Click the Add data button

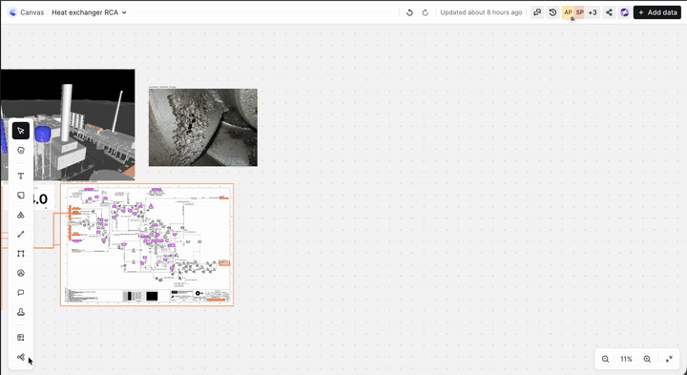tap(657, 12)
